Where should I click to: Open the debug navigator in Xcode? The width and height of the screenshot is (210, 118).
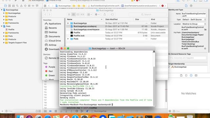click(x=29, y=6)
